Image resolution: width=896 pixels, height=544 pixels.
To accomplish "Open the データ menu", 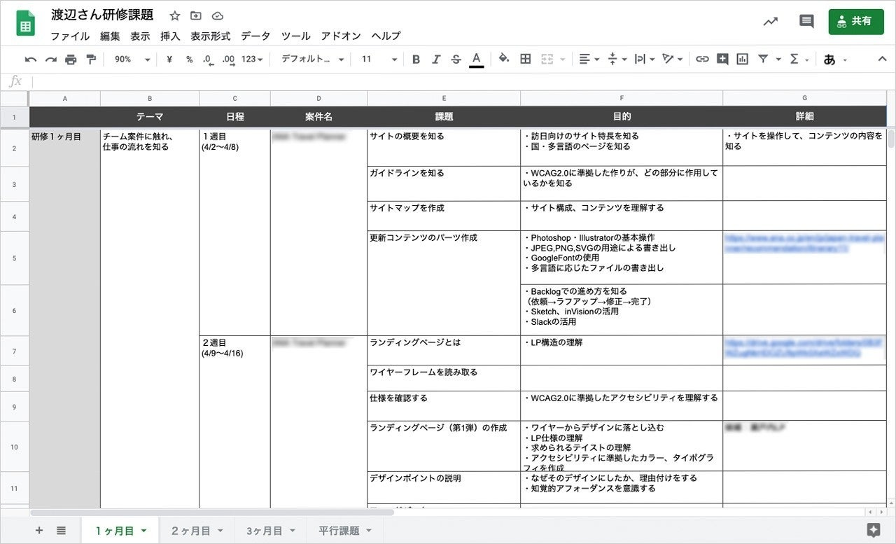I will click(x=255, y=36).
